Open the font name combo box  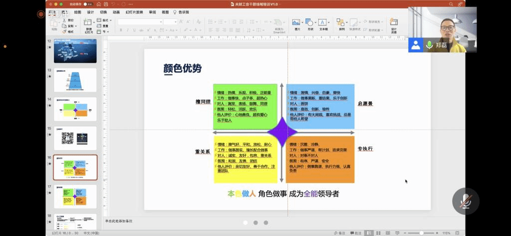139,21
